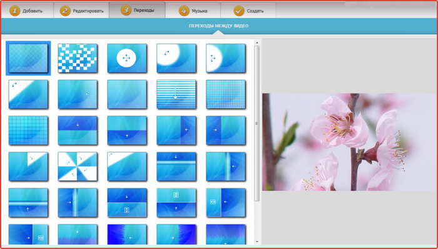Select the top-left corner circle transition
438x249 pixels.
point(176,58)
